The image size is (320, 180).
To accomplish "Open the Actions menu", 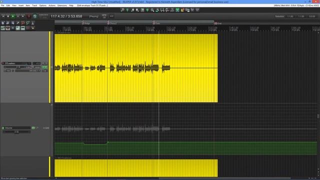I will click(52, 5).
